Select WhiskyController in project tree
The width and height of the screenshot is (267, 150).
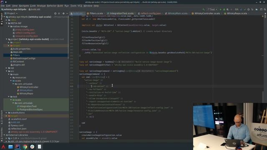click(29, 87)
